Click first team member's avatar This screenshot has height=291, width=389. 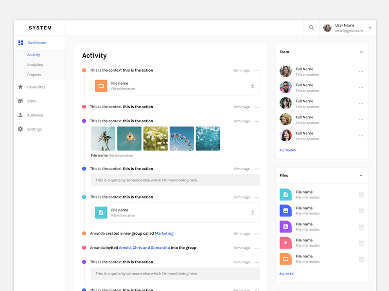pyautogui.click(x=285, y=71)
